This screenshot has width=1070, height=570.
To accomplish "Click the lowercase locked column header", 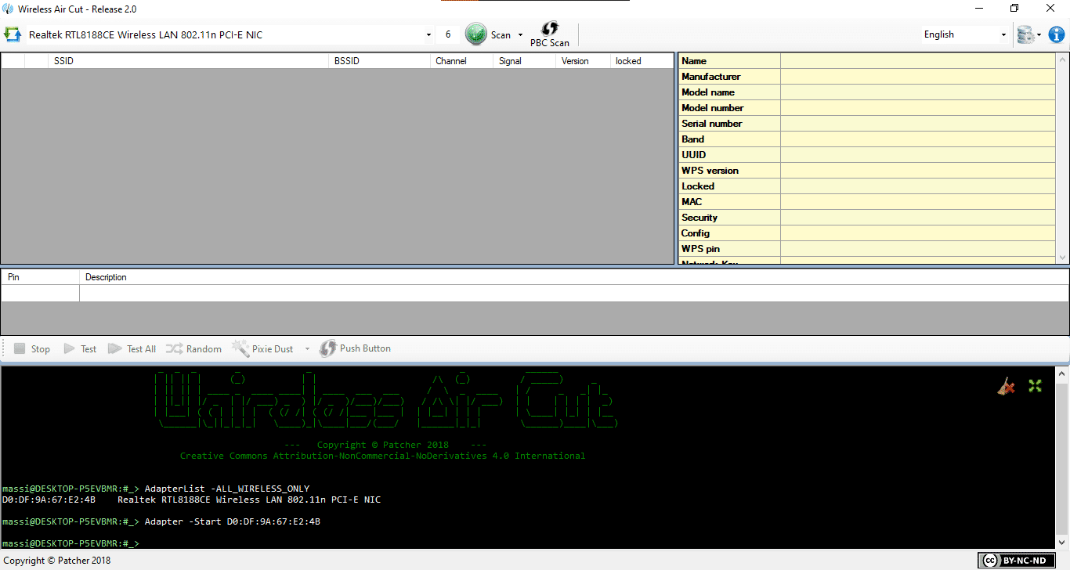I will click(642, 61).
